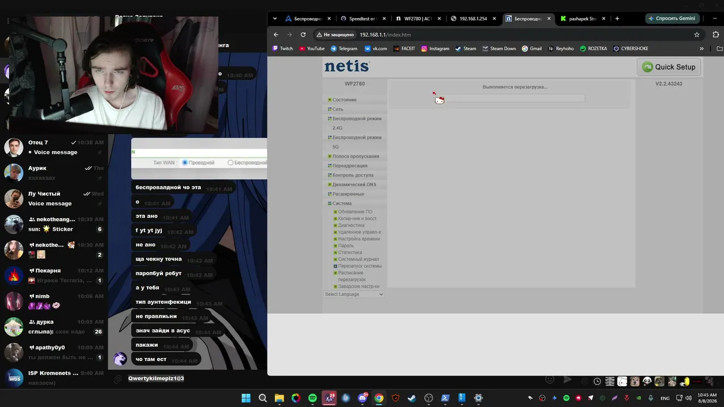Open File Explorer from taskbar
Screen dimensions: 724x407
coord(279,398)
